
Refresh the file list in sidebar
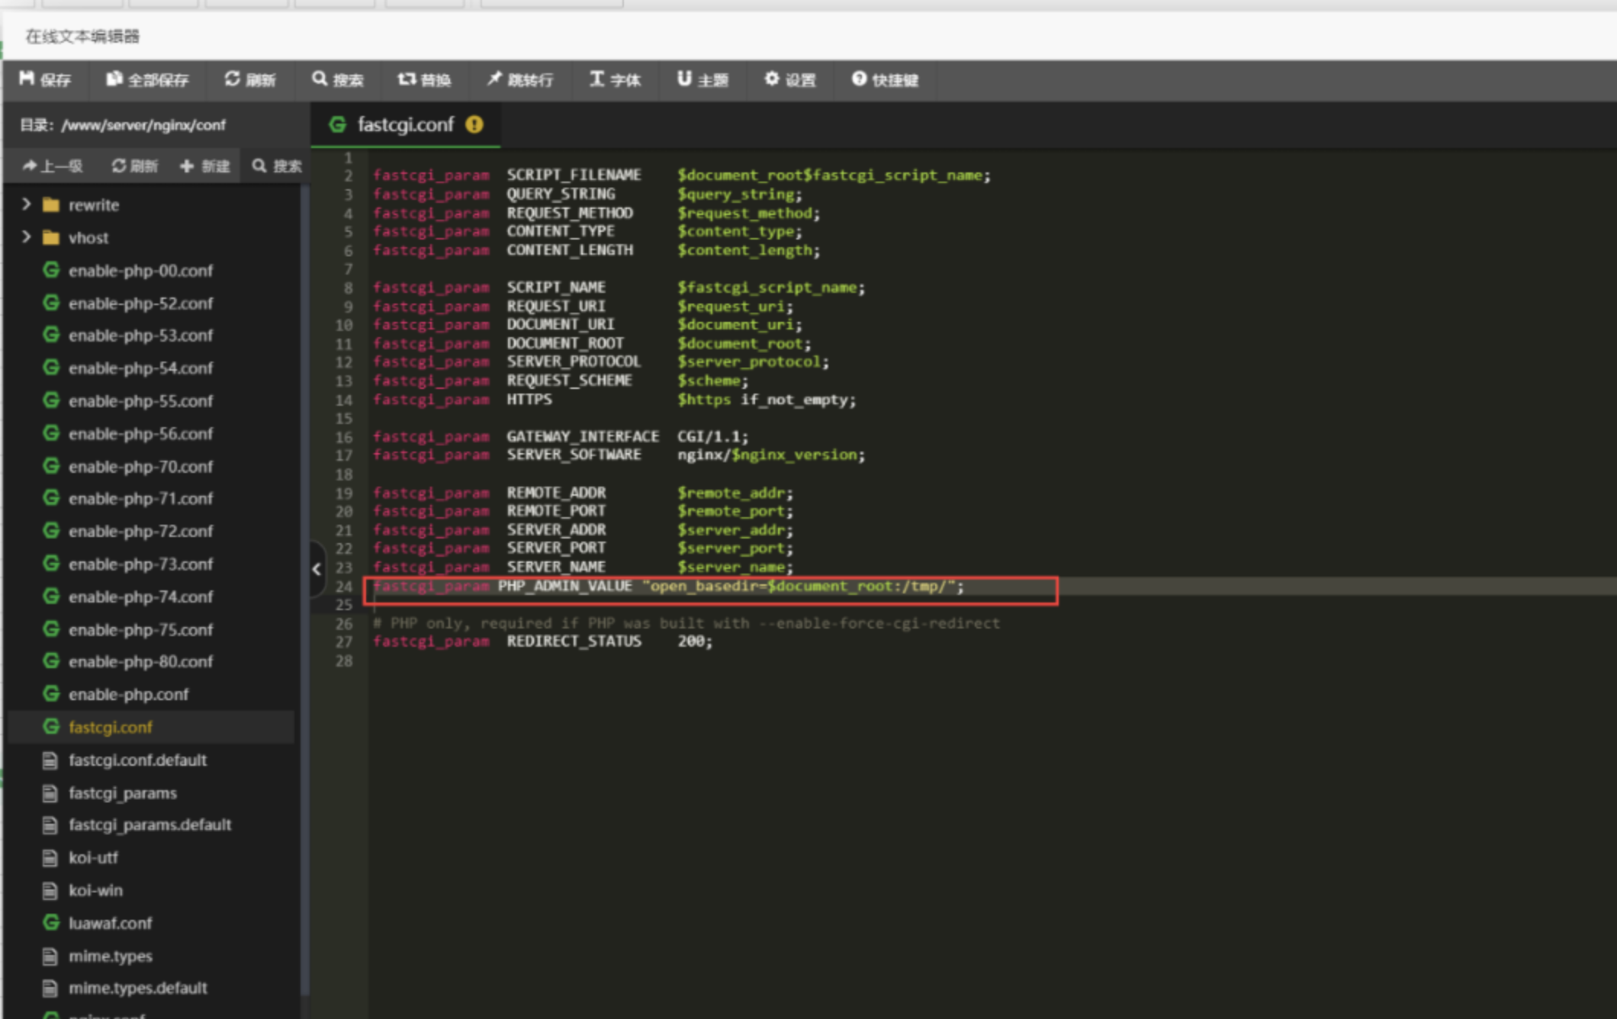[134, 166]
